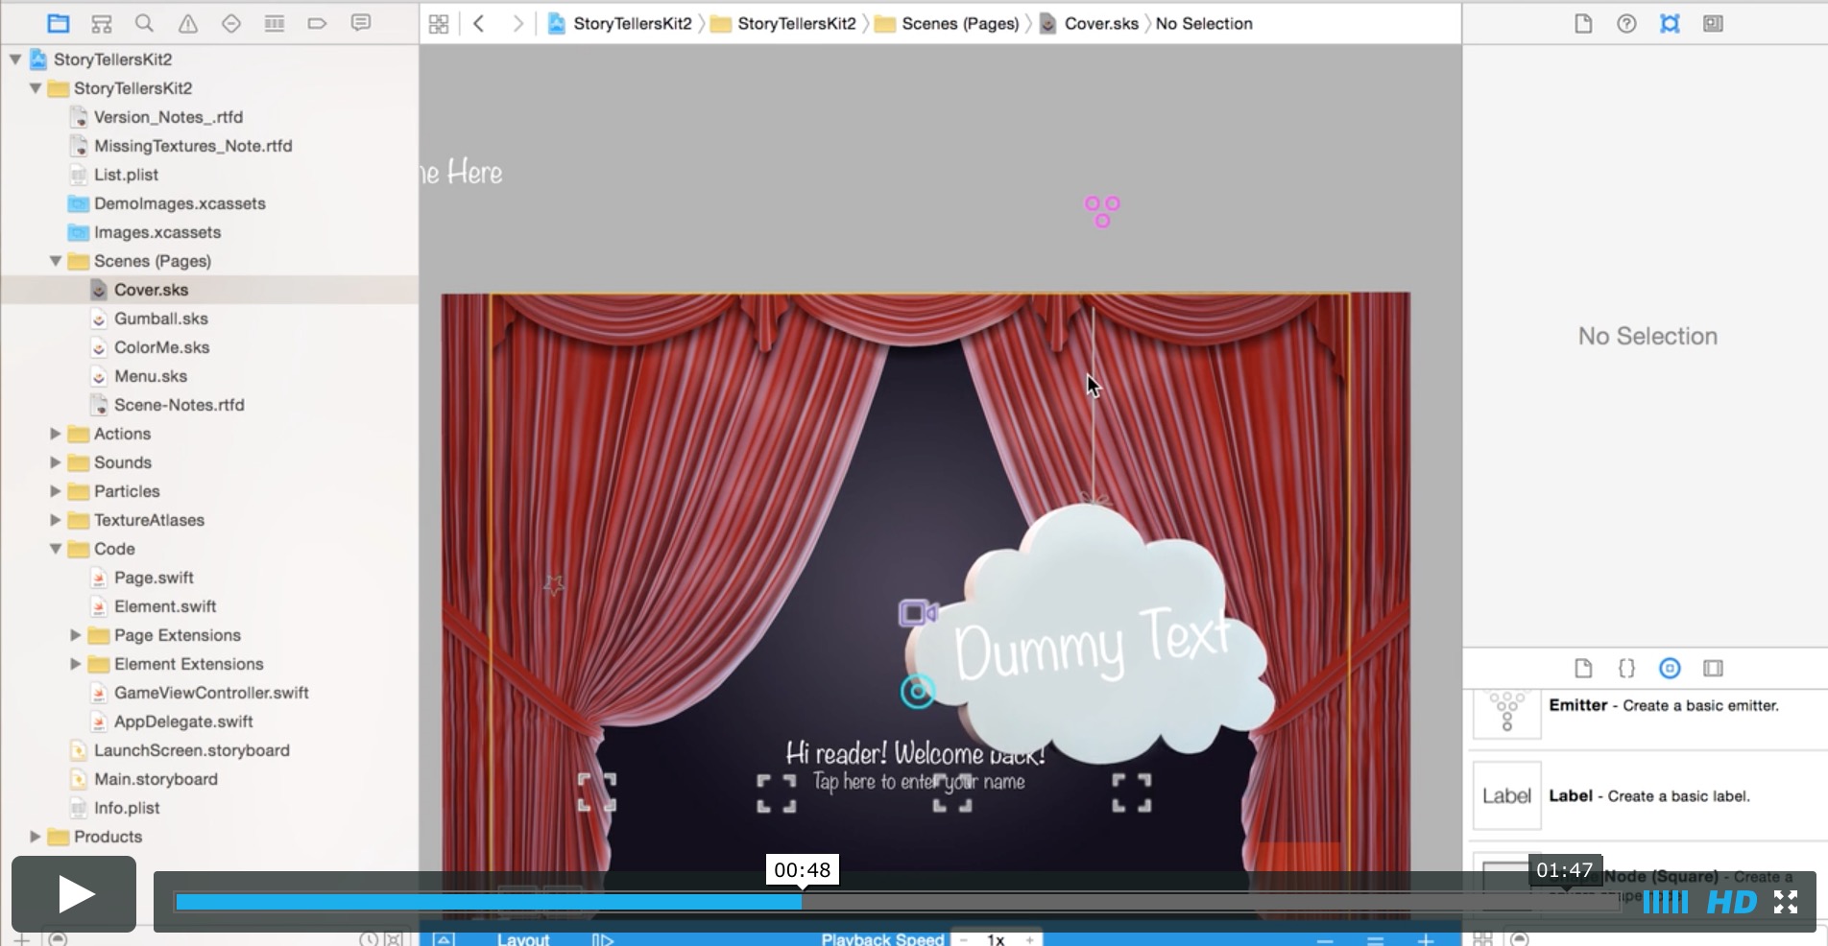Click Cover.sks in the breadcrumb bar
This screenshot has height=946, width=1828.
pyautogui.click(x=1100, y=23)
